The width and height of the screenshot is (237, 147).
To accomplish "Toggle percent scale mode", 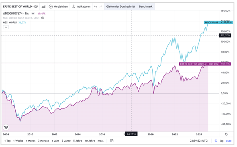I will point(216,141).
